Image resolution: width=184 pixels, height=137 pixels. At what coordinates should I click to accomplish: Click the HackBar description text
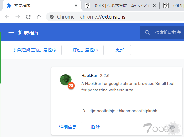point(128,87)
